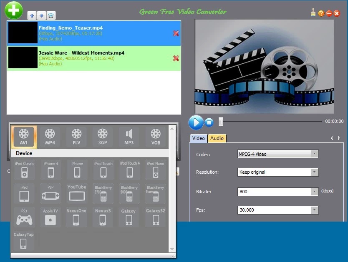Remove Finding_Nemo_Teaser.mp4 with red X
The height and width of the screenshot is (262, 348).
coord(176,33)
